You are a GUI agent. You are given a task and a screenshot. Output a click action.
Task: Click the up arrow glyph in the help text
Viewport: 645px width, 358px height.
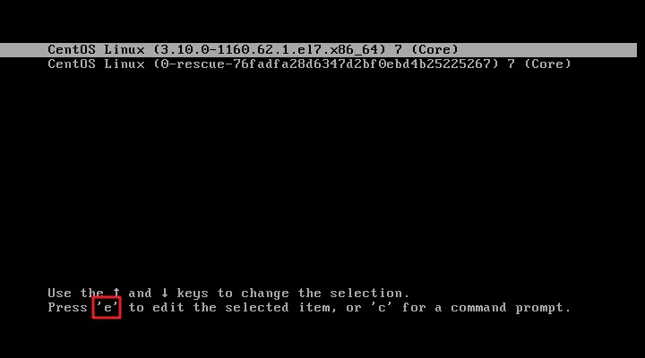(116, 293)
